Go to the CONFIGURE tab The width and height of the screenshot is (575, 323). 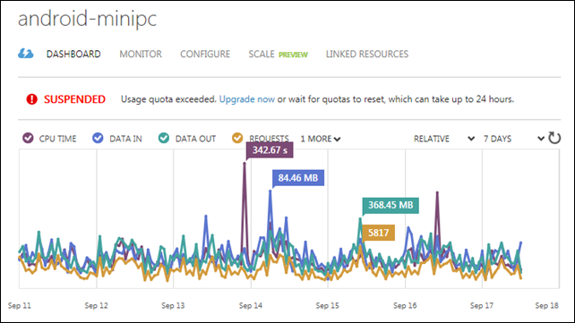(x=205, y=55)
